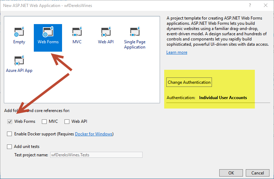
Task: Select the Single Page Application template
Action: [135, 38]
